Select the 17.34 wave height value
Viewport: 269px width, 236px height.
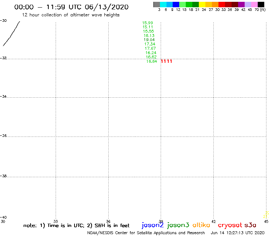pos(150,44)
